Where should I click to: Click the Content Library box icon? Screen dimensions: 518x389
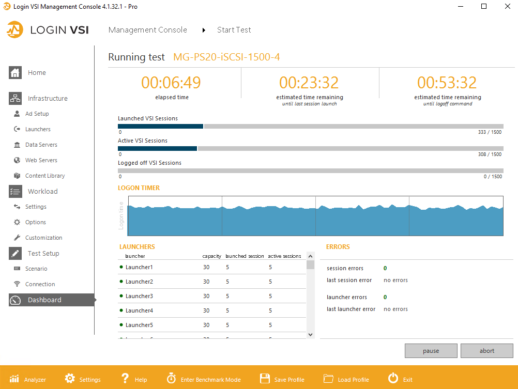(x=17, y=176)
